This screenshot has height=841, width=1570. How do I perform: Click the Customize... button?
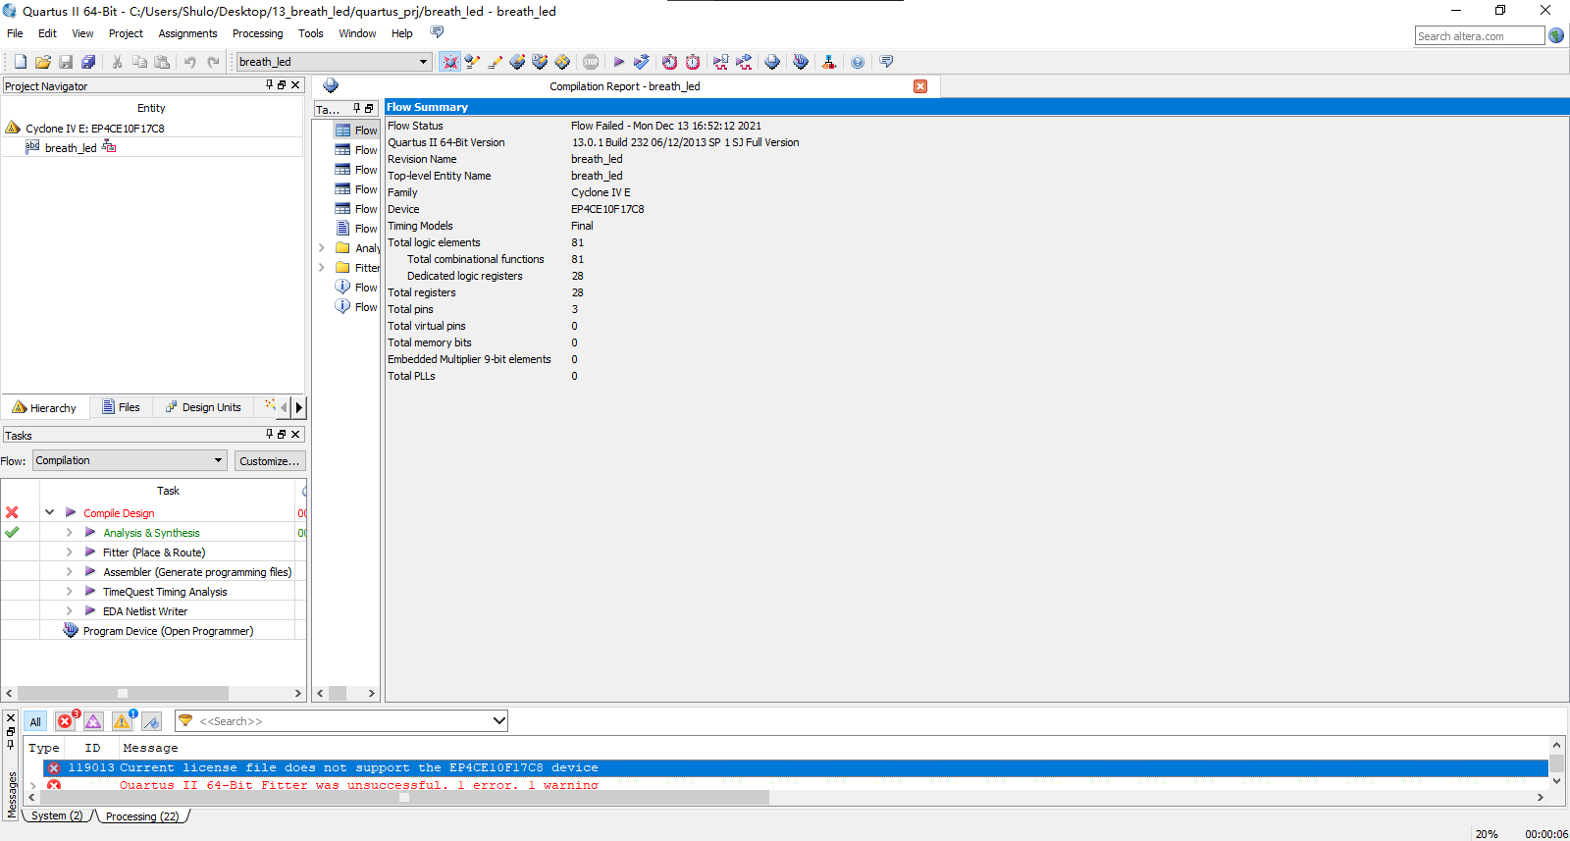(269, 460)
